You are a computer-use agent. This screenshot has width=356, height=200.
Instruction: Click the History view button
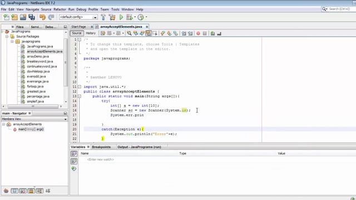pyautogui.click(x=91, y=33)
